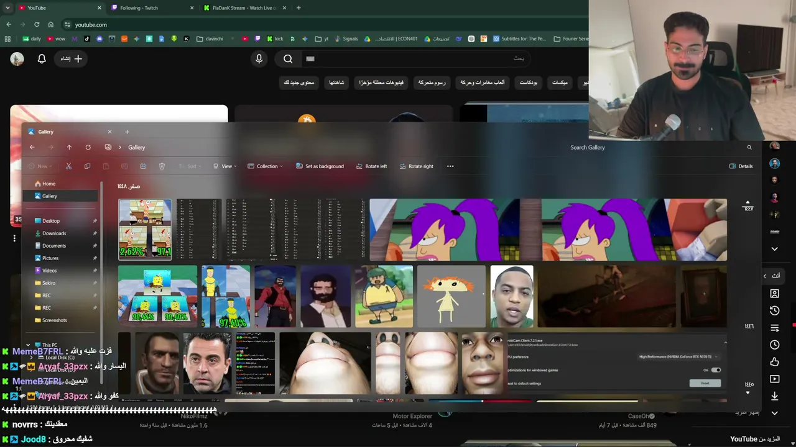Open YouTube notifications bell

point(42,59)
